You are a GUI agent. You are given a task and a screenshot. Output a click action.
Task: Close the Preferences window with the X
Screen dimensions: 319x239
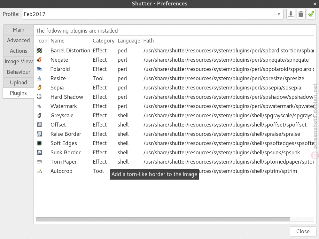(x=315, y=4)
